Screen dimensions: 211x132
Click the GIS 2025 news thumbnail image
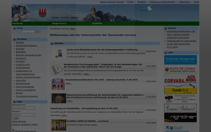pyautogui.click(x=58, y=84)
